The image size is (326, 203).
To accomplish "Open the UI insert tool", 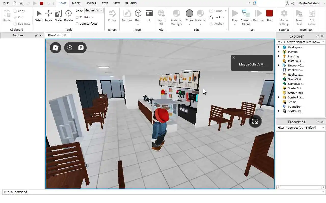I will tap(149, 16).
